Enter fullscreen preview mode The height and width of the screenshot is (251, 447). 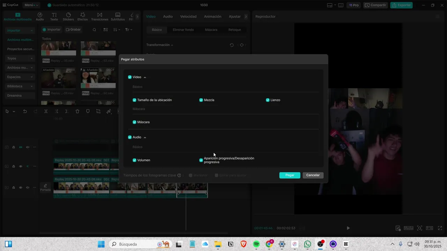(x=439, y=228)
